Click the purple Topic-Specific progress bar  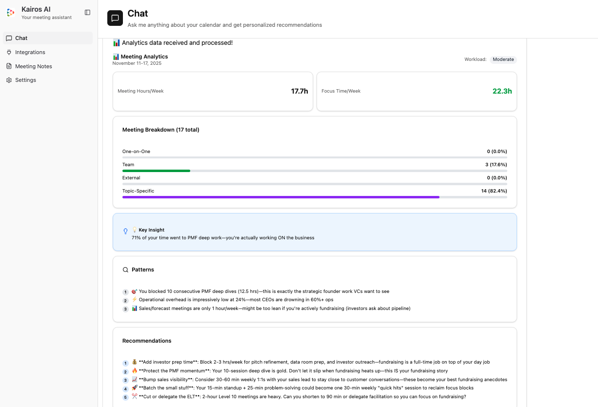point(280,197)
